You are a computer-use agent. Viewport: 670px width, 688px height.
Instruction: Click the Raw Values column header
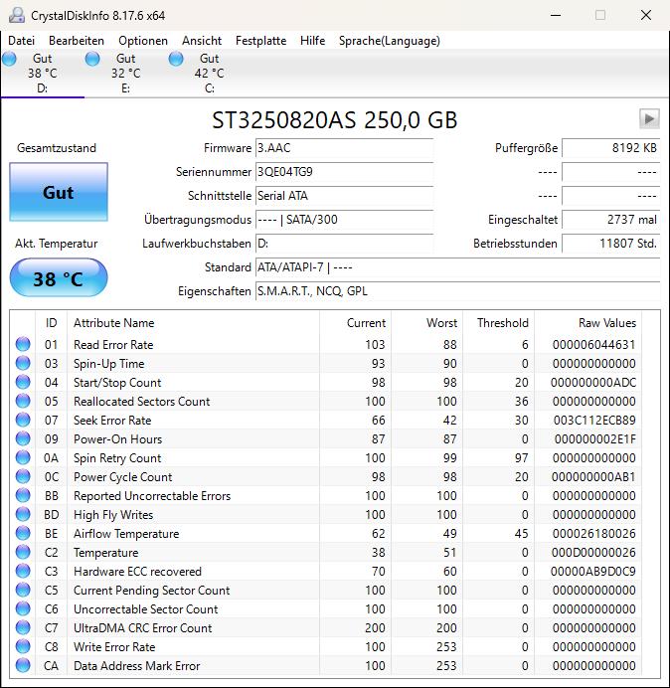click(587, 323)
